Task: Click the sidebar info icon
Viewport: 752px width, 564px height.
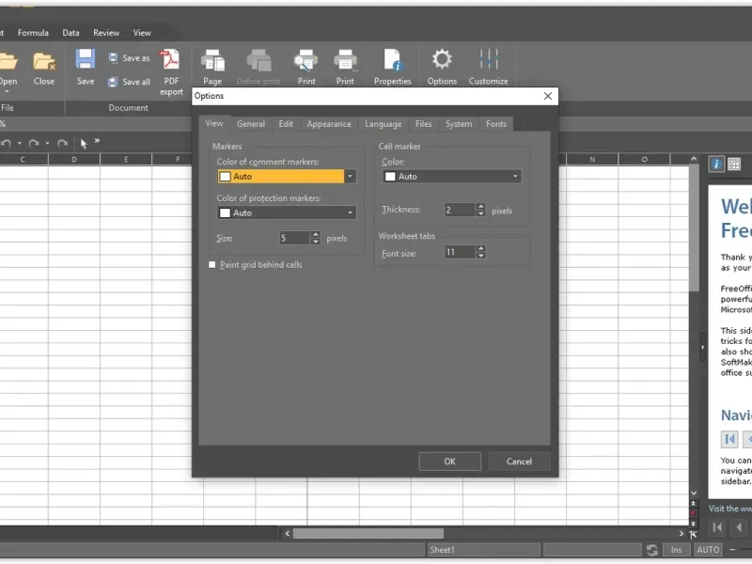Action: click(x=716, y=164)
